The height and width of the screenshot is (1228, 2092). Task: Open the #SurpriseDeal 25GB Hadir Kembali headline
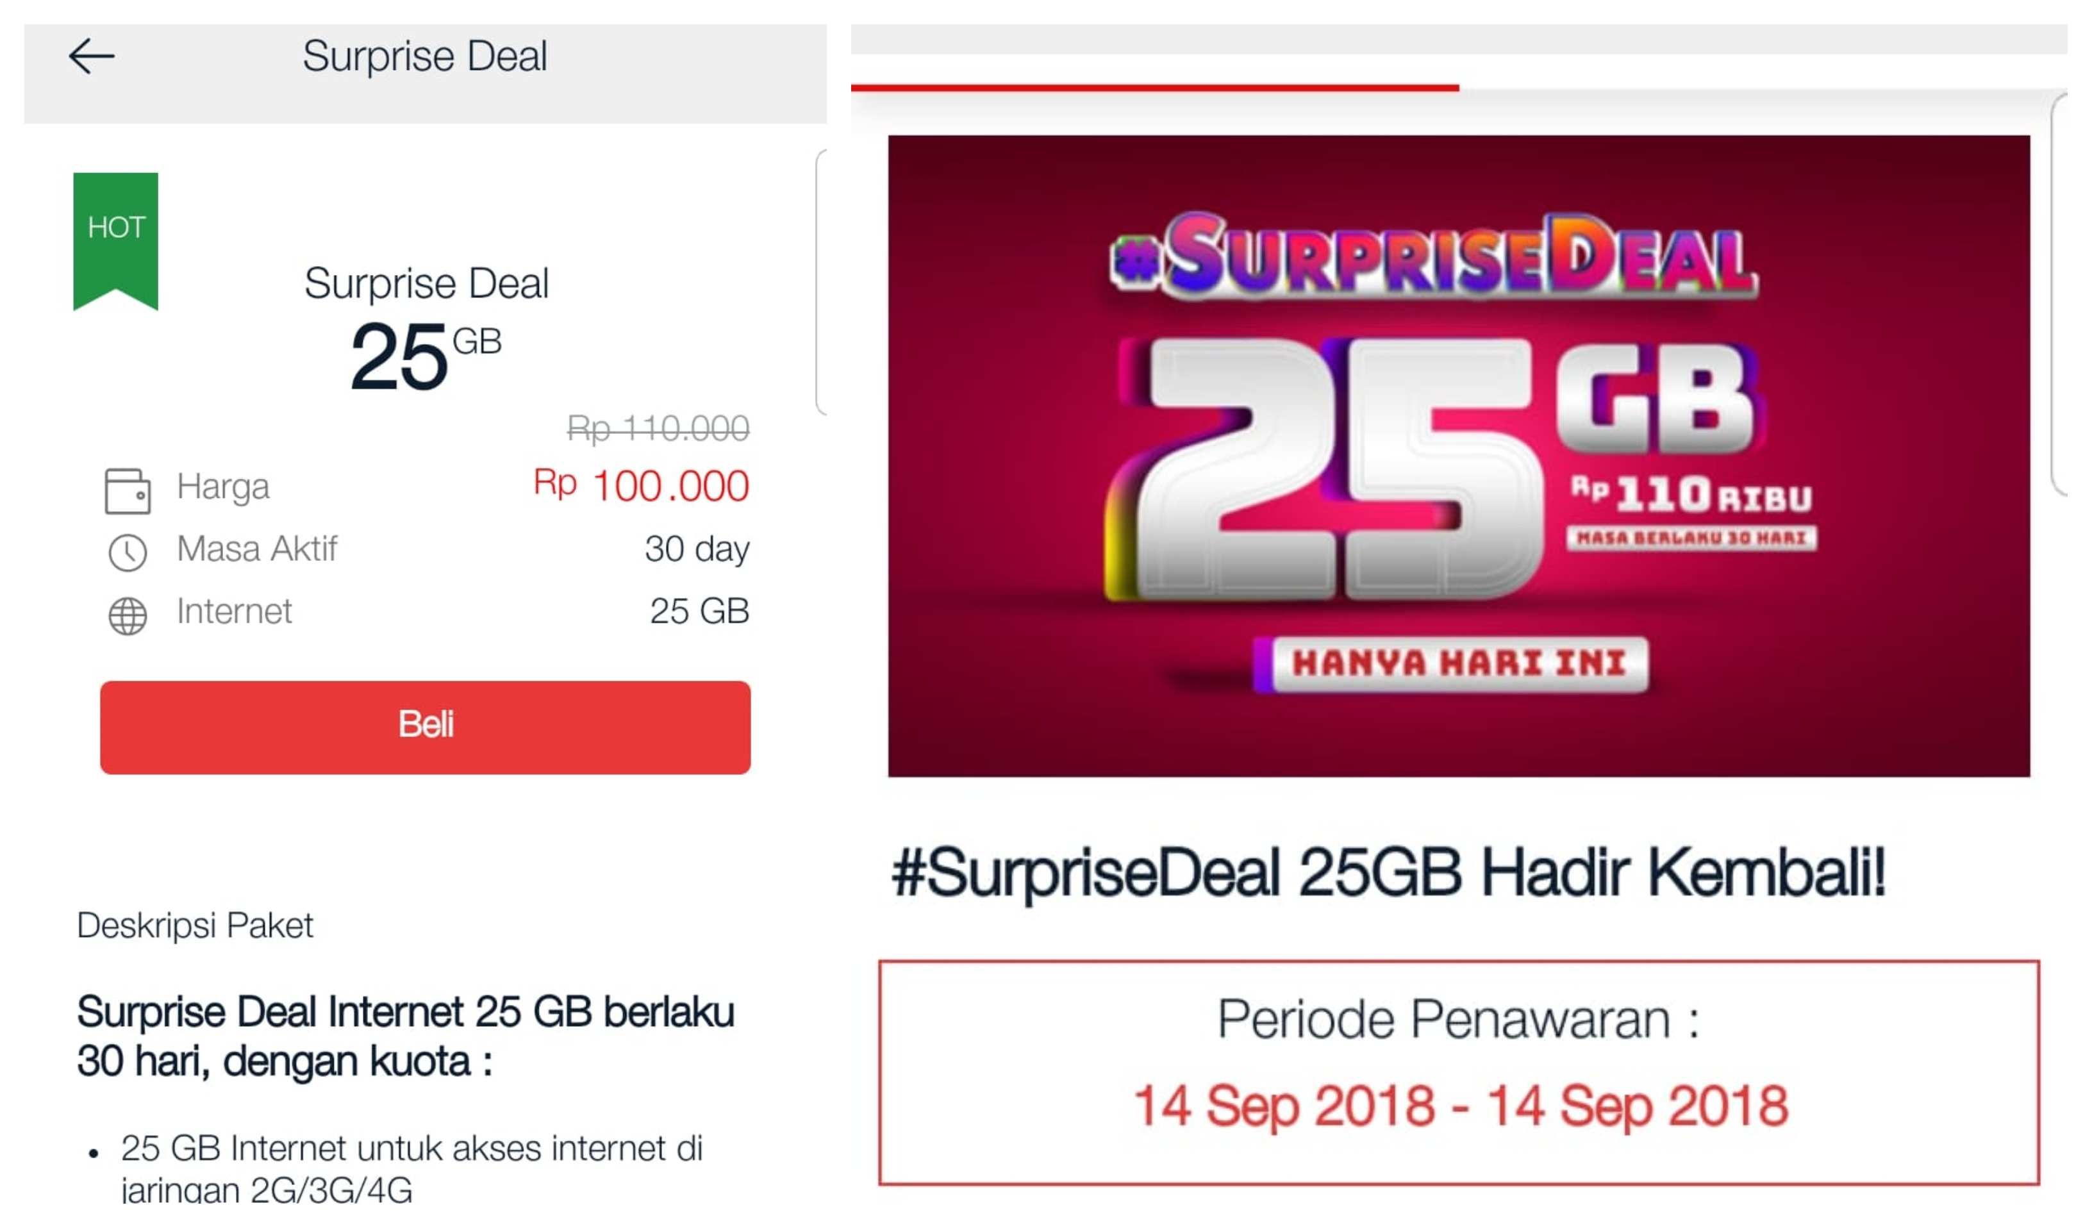click(1388, 874)
